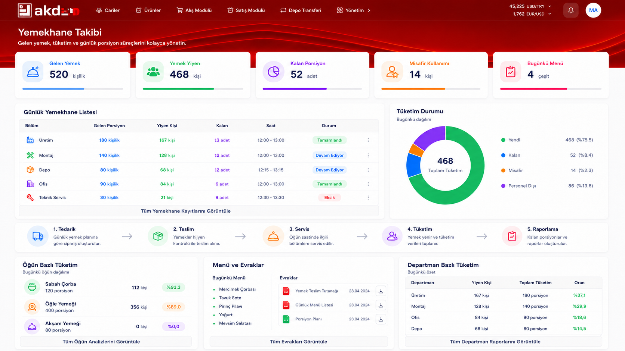Click the Gelen Yemek serving dish icon
This screenshot has width=625, height=351.
pyautogui.click(x=33, y=72)
